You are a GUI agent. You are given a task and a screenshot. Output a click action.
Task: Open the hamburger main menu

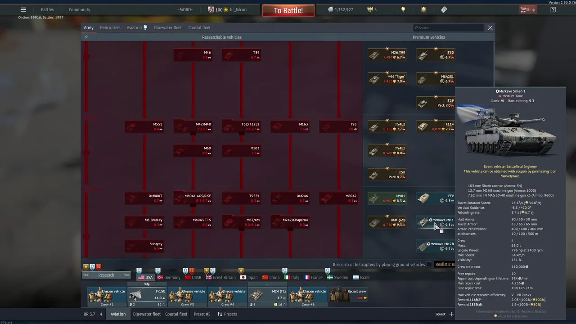[23, 9]
